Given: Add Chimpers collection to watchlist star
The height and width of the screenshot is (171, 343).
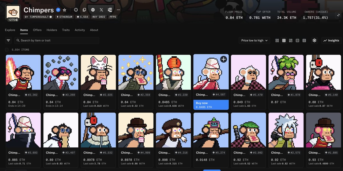Looking at the screenshot, I should (65, 10).
